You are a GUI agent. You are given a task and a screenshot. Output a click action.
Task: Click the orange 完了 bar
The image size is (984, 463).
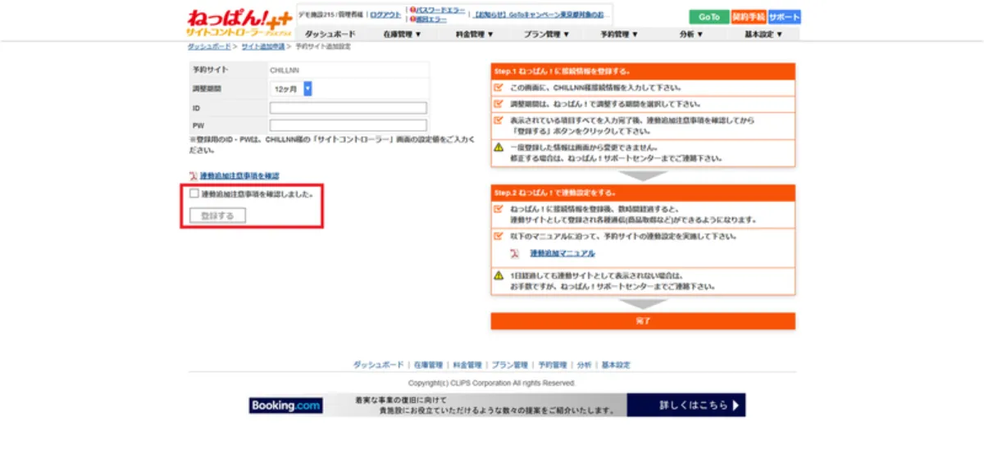pyautogui.click(x=643, y=321)
